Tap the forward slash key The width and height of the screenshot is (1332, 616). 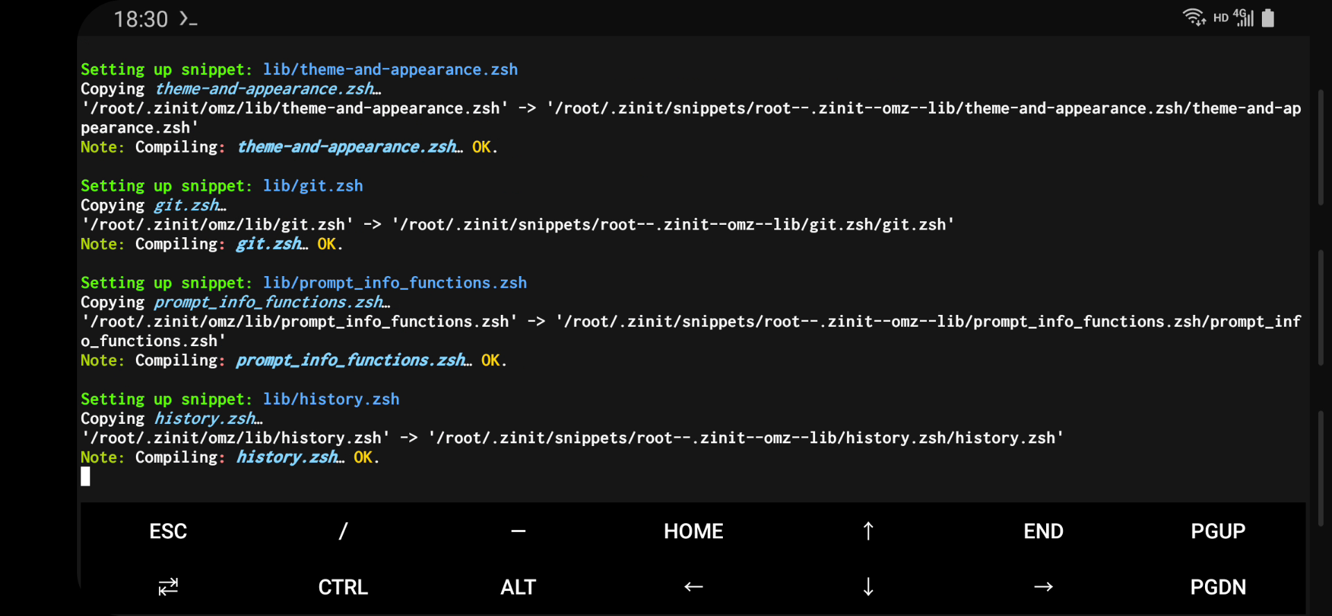[343, 531]
